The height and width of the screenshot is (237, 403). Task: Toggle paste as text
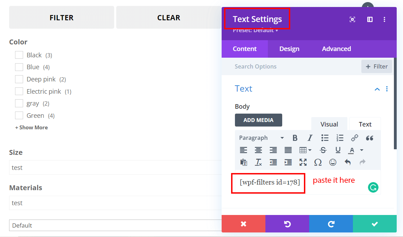point(244,162)
